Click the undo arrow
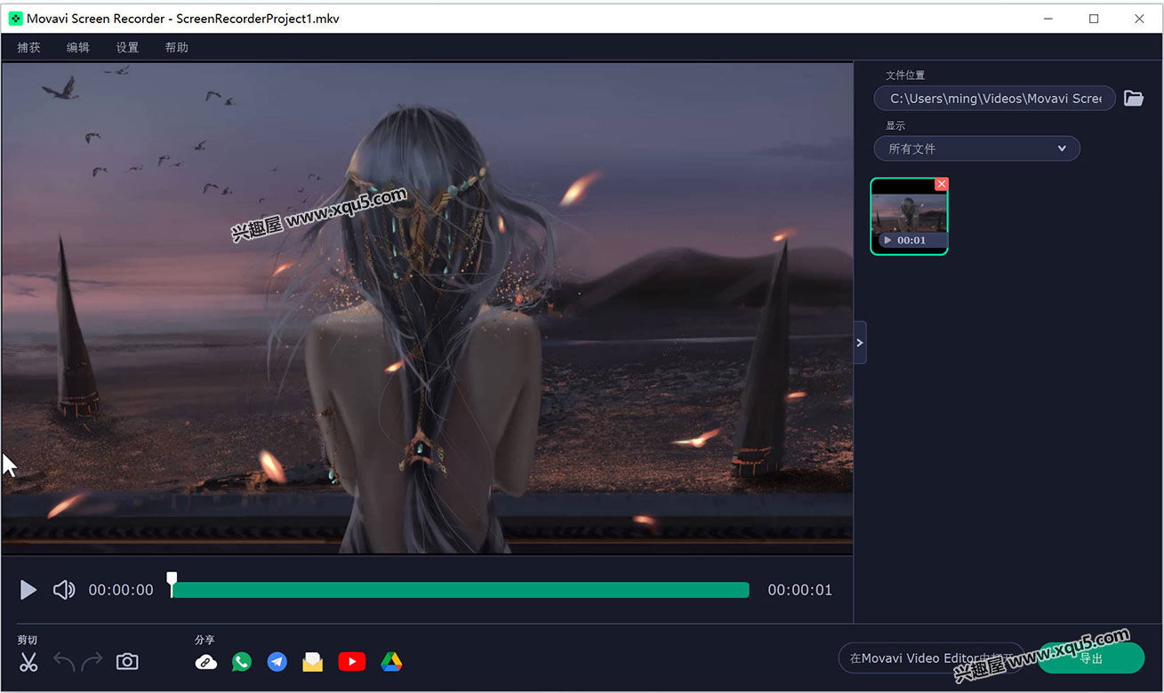The height and width of the screenshot is (693, 1164). (64, 662)
